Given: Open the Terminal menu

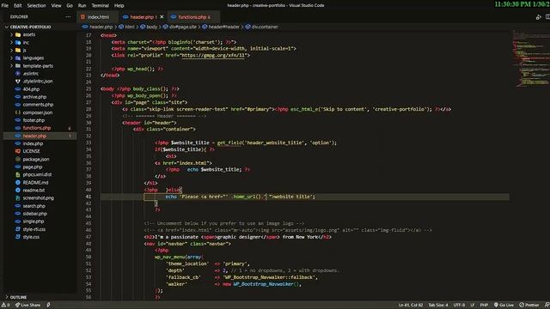Looking at the screenshot, I should pyautogui.click(x=100, y=6).
